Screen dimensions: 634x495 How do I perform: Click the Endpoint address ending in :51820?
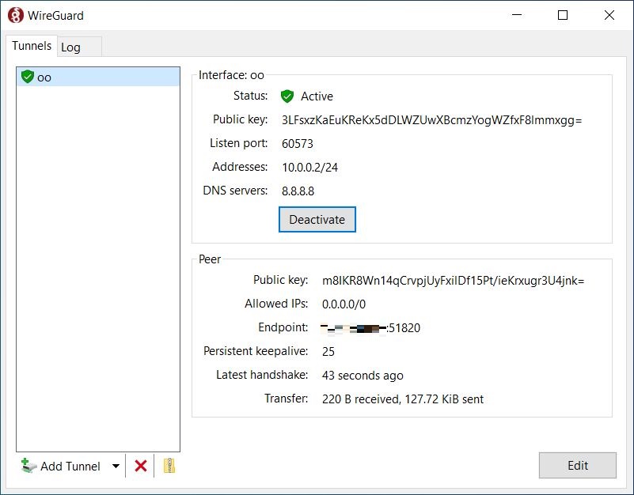point(370,327)
